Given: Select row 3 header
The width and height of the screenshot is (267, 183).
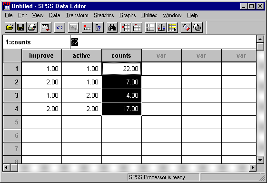Looking at the screenshot, I should (12, 95).
